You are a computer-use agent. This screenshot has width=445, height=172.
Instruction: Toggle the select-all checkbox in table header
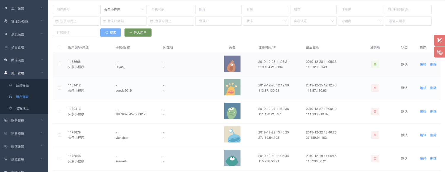[x=59, y=47]
